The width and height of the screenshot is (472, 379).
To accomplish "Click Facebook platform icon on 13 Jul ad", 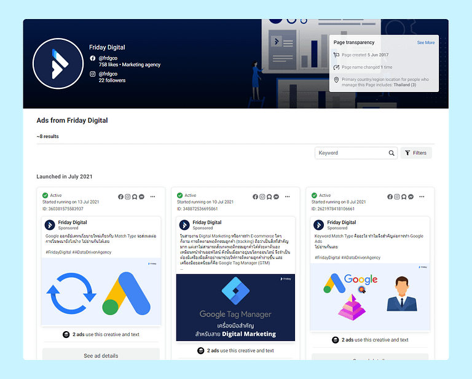I will point(120,197).
